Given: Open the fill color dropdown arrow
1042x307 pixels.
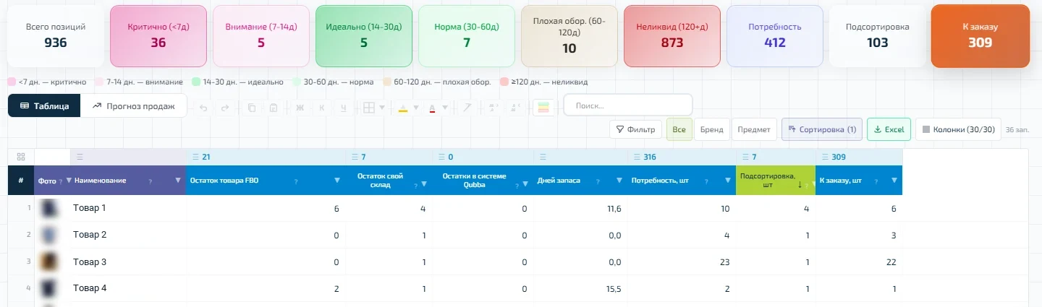Looking at the screenshot, I should pyautogui.click(x=416, y=108).
